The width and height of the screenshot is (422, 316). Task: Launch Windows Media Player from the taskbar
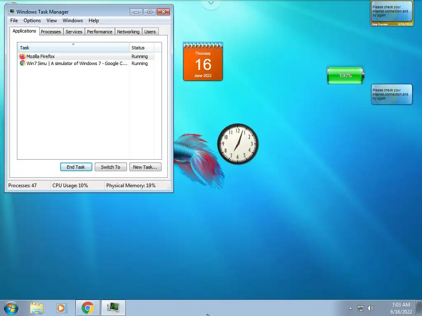tap(62, 308)
